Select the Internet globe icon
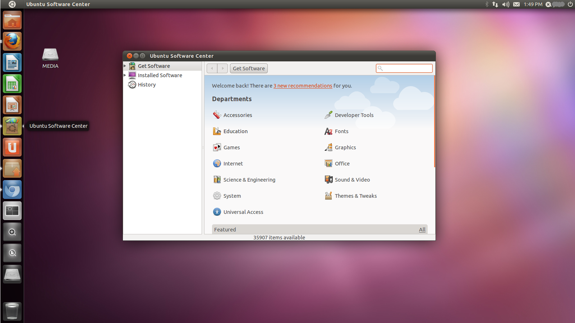The height and width of the screenshot is (323, 575). [217, 163]
